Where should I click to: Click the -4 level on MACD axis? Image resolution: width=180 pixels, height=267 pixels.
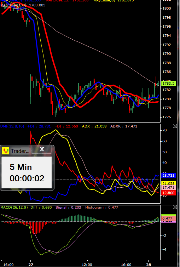tap(164, 250)
